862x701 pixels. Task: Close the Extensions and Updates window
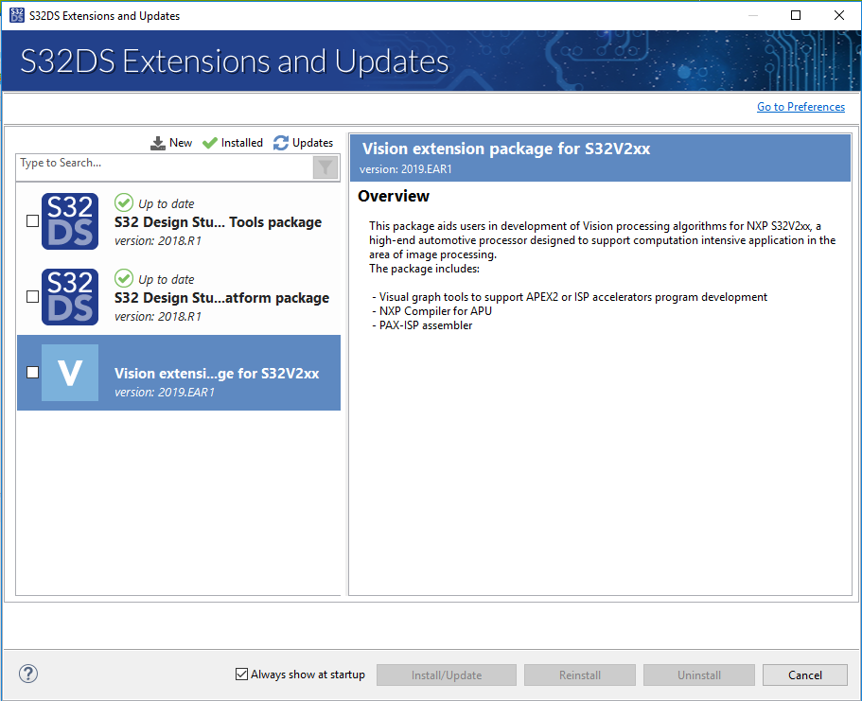pos(839,15)
